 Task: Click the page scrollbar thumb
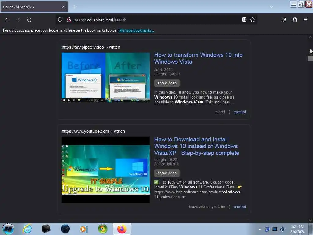(310, 58)
